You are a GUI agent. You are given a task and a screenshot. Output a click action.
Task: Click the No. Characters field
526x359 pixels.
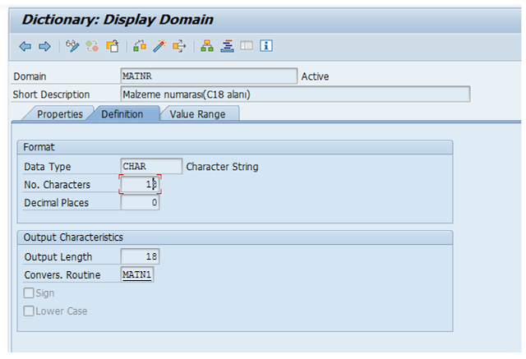(140, 184)
